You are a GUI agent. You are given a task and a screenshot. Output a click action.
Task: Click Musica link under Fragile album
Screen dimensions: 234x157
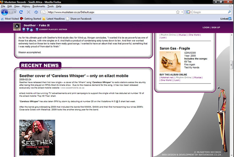pos(197,78)
